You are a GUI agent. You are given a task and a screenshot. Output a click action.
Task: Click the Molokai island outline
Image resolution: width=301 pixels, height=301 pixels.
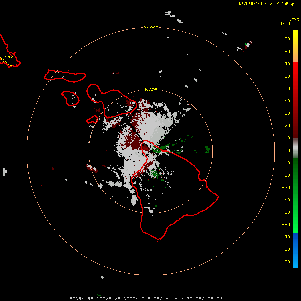(65, 76)
